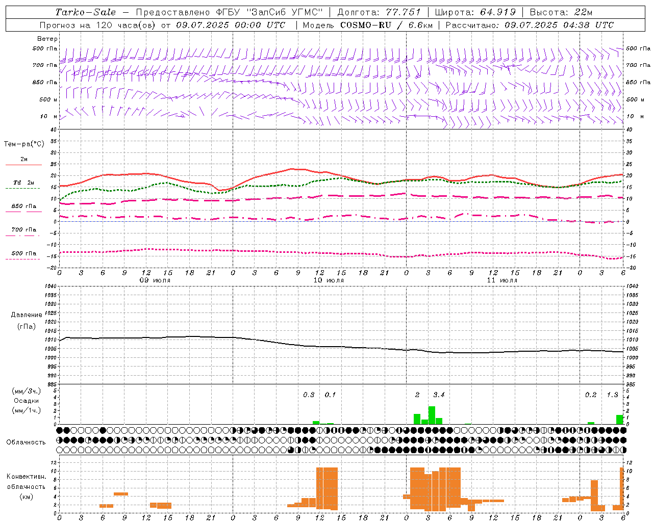Image resolution: width=653 pixels, height=522 pixels.
Task: Click the Tarko-Sale station title
Action: coord(85,12)
